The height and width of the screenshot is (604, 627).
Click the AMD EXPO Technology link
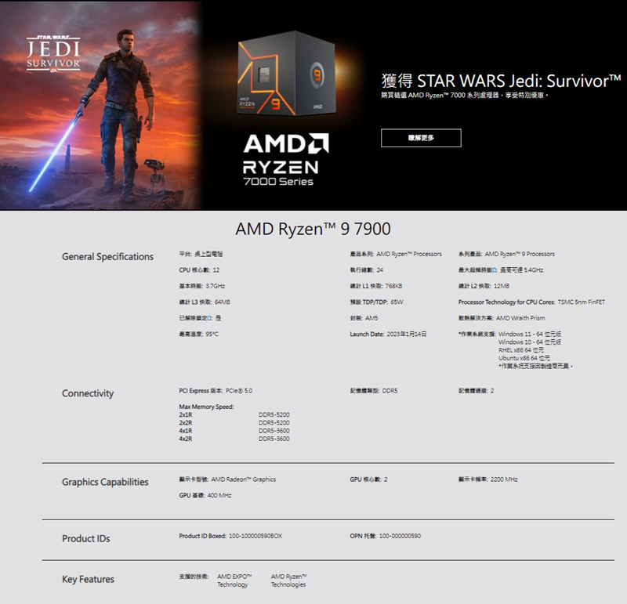233,580
